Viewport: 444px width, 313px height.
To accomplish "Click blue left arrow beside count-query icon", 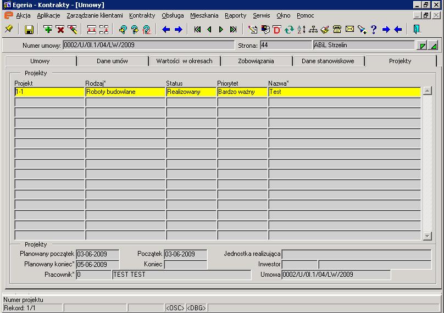I will pos(166,29).
